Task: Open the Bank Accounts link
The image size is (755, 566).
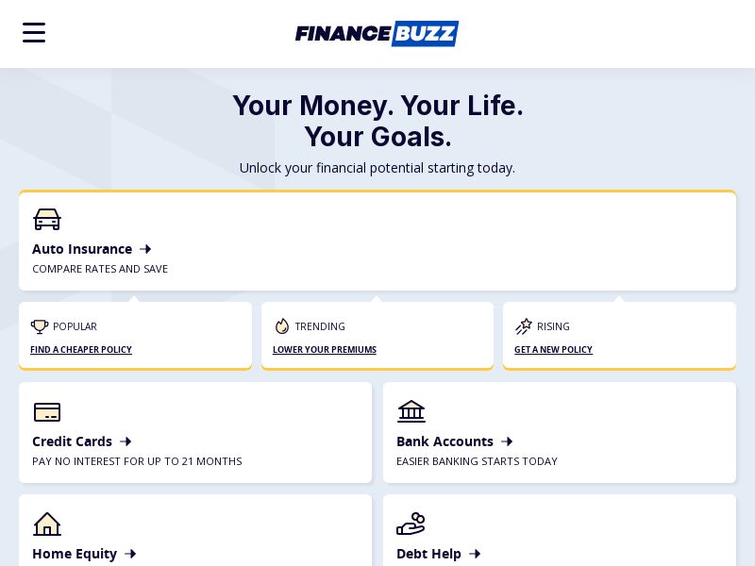Action: click(x=445, y=441)
